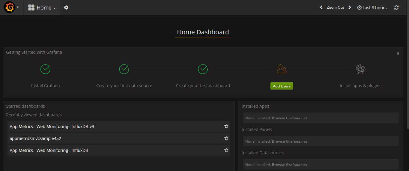Open the Grafana logo main menu
The height and width of the screenshot is (171, 409).
[x=12, y=7]
